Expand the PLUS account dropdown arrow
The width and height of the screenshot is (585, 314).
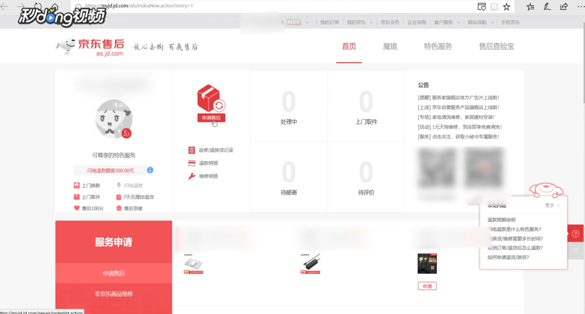tap(307, 23)
